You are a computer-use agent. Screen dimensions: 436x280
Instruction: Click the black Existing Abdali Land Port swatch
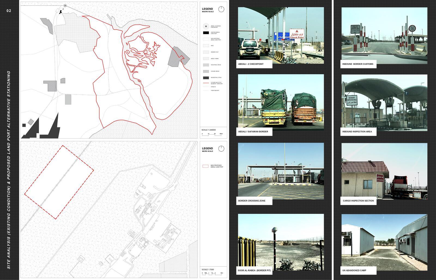point(206,33)
